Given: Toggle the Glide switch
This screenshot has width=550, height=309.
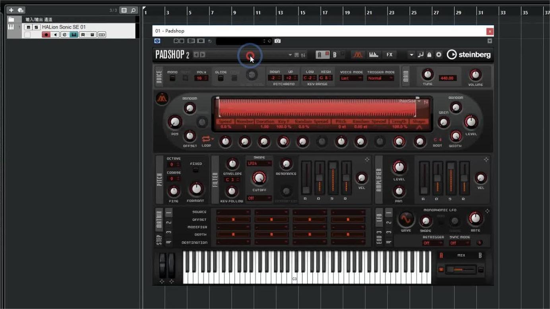Looking at the screenshot, I should point(221,78).
